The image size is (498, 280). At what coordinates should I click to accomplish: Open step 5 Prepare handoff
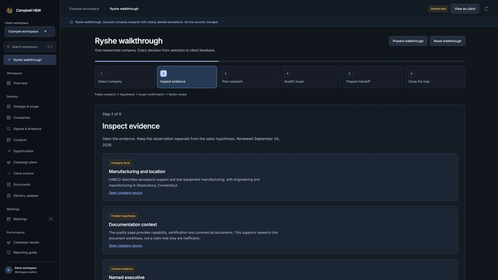point(373,77)
